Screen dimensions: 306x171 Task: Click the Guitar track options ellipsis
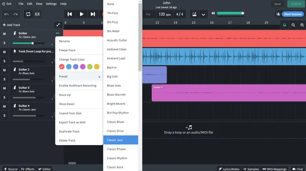[57, 33]
